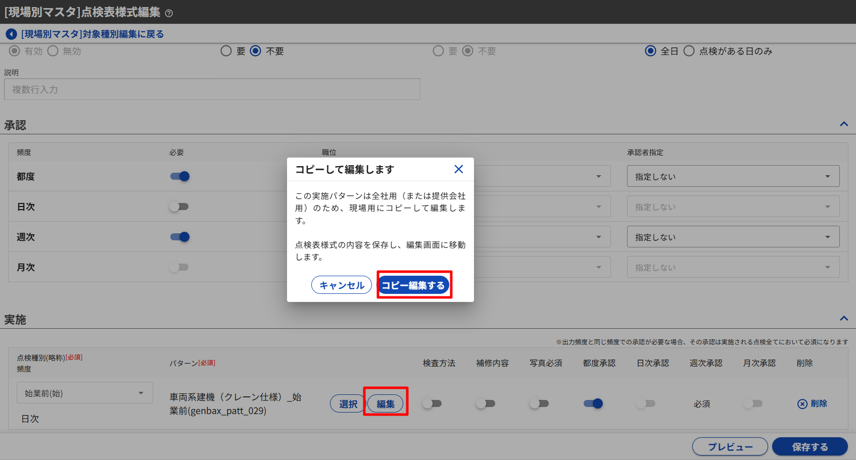Toggle the 都度承認 switch in 実施 row

593,403
